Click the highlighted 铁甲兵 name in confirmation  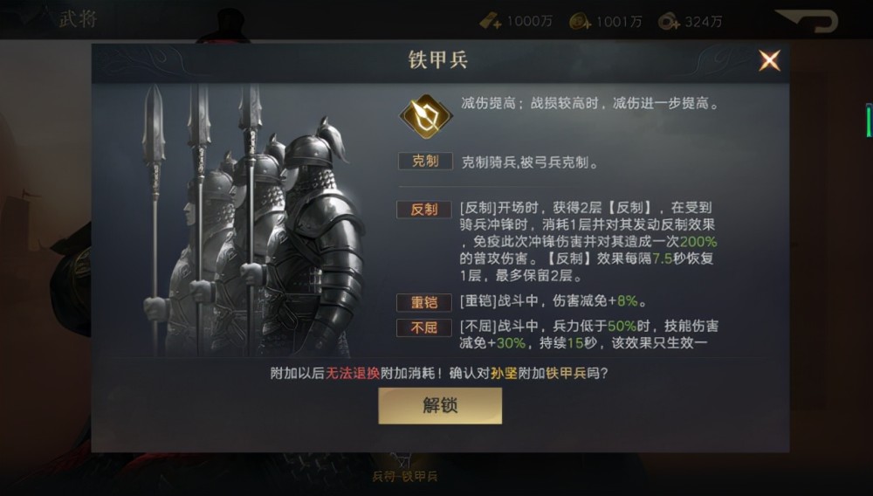pos(566,373)
